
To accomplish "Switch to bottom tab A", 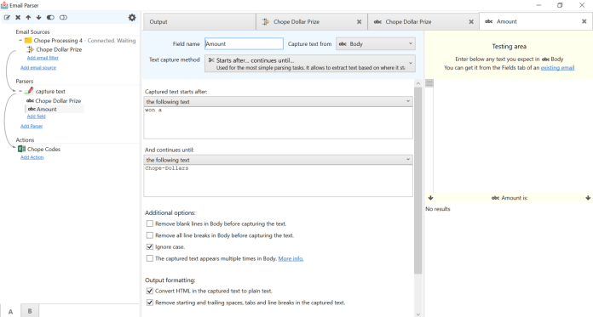I will click(10, 311).
